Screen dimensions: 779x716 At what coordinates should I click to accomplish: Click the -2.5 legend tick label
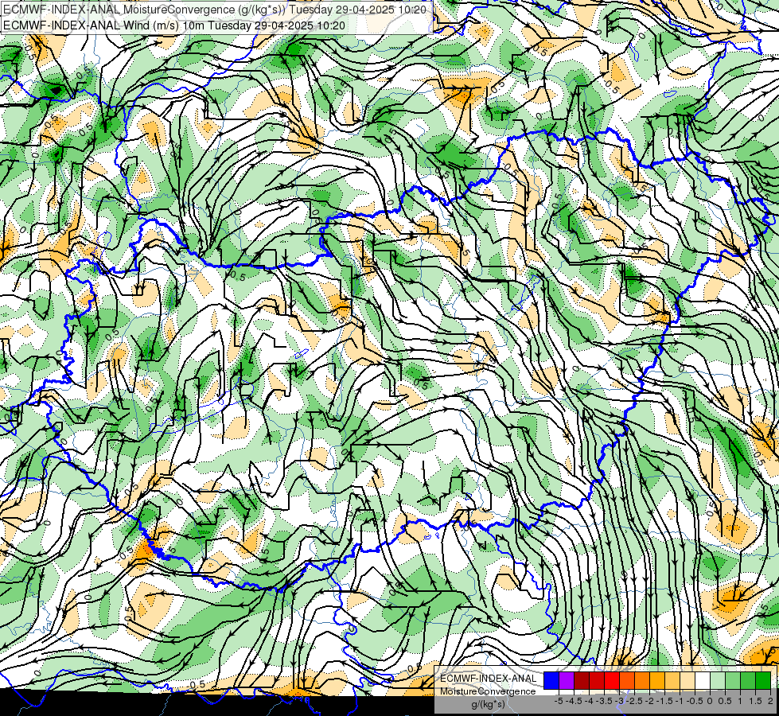point(633,701)
